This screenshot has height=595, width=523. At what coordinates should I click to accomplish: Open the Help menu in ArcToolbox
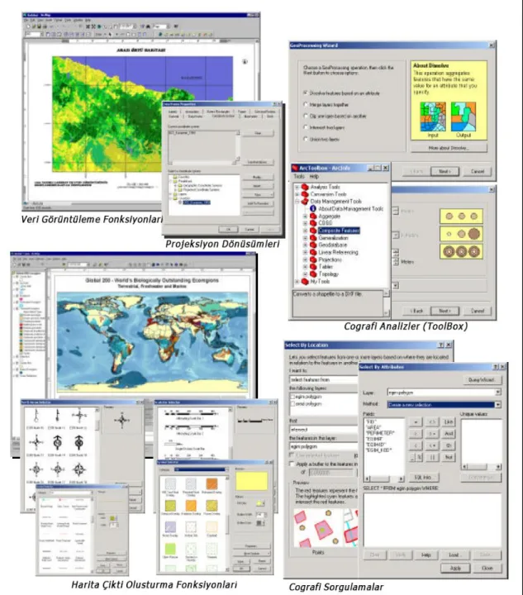click(314, 177)
